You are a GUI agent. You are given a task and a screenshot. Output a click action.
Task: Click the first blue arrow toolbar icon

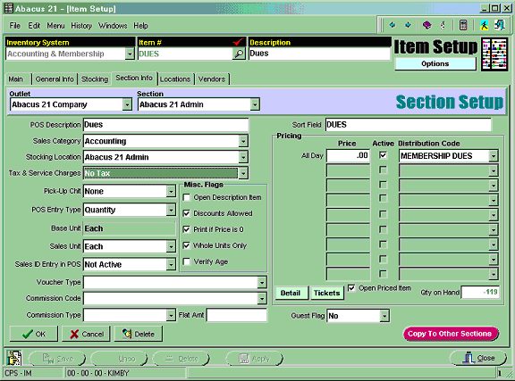coord(392,25)
